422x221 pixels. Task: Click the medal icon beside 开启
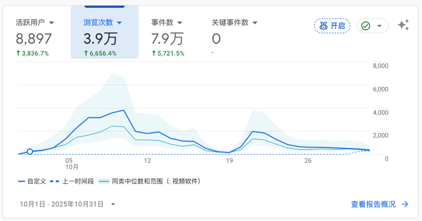click(x=324, y=26)
